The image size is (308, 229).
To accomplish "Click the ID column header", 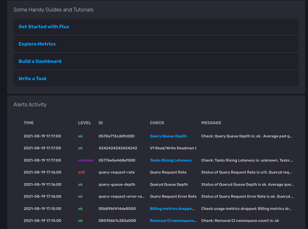I will point(100,123).
